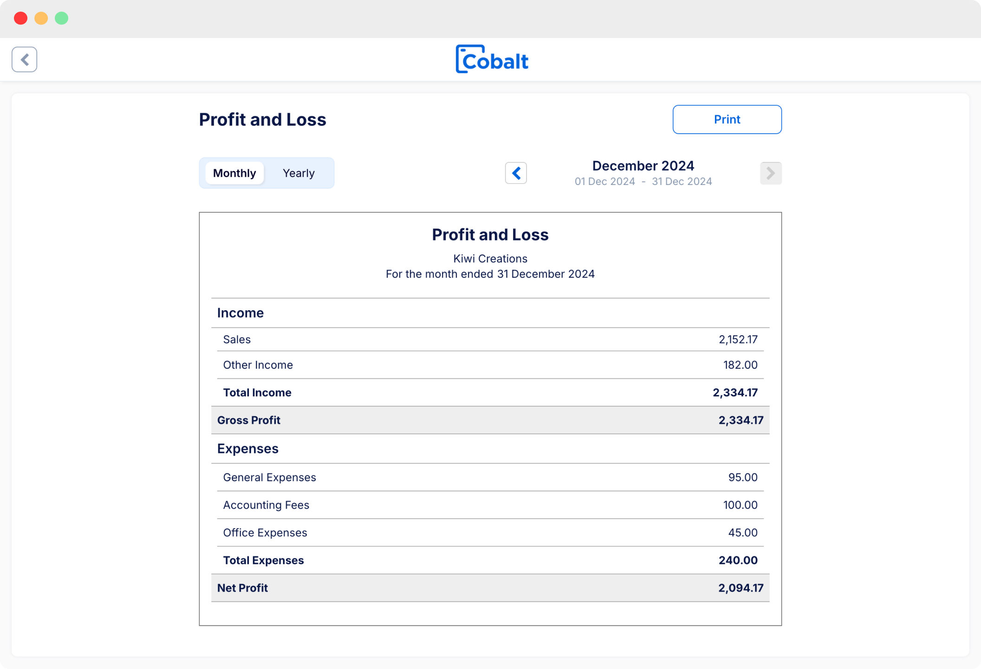Image resolution: width=981 pixels, height=669 pixels.
Task: Select the General Expenses line item
Action: pyautogui.click(x=490, y=477)
